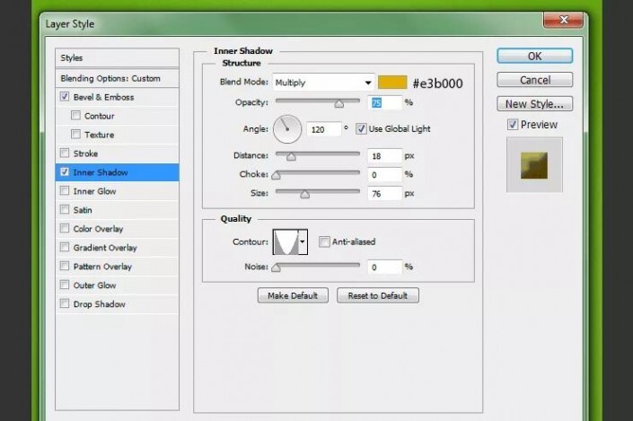Enable the Anti-aliased checkbox

click(324, 241)
